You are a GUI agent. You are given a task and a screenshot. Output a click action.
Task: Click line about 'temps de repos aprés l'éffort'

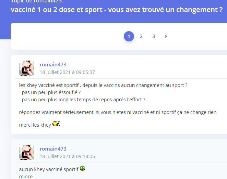pyautogui.click(x=82, y=100)
